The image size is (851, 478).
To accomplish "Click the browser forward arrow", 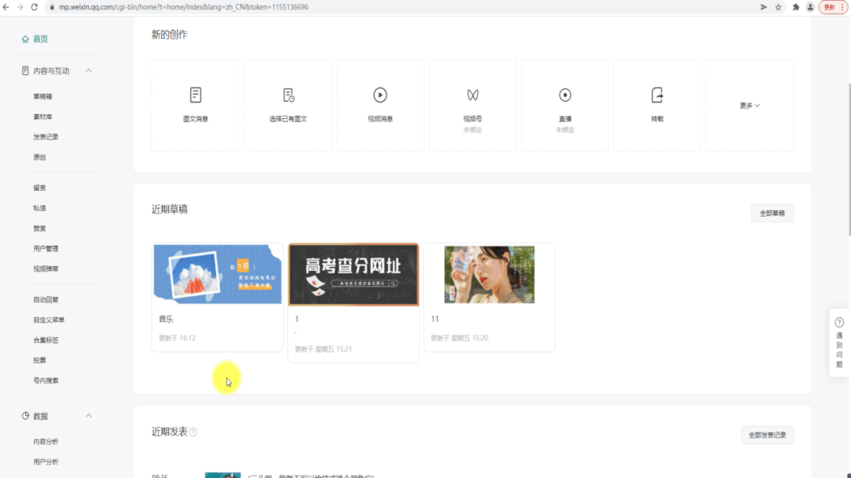I will click(x=20, y=7).
